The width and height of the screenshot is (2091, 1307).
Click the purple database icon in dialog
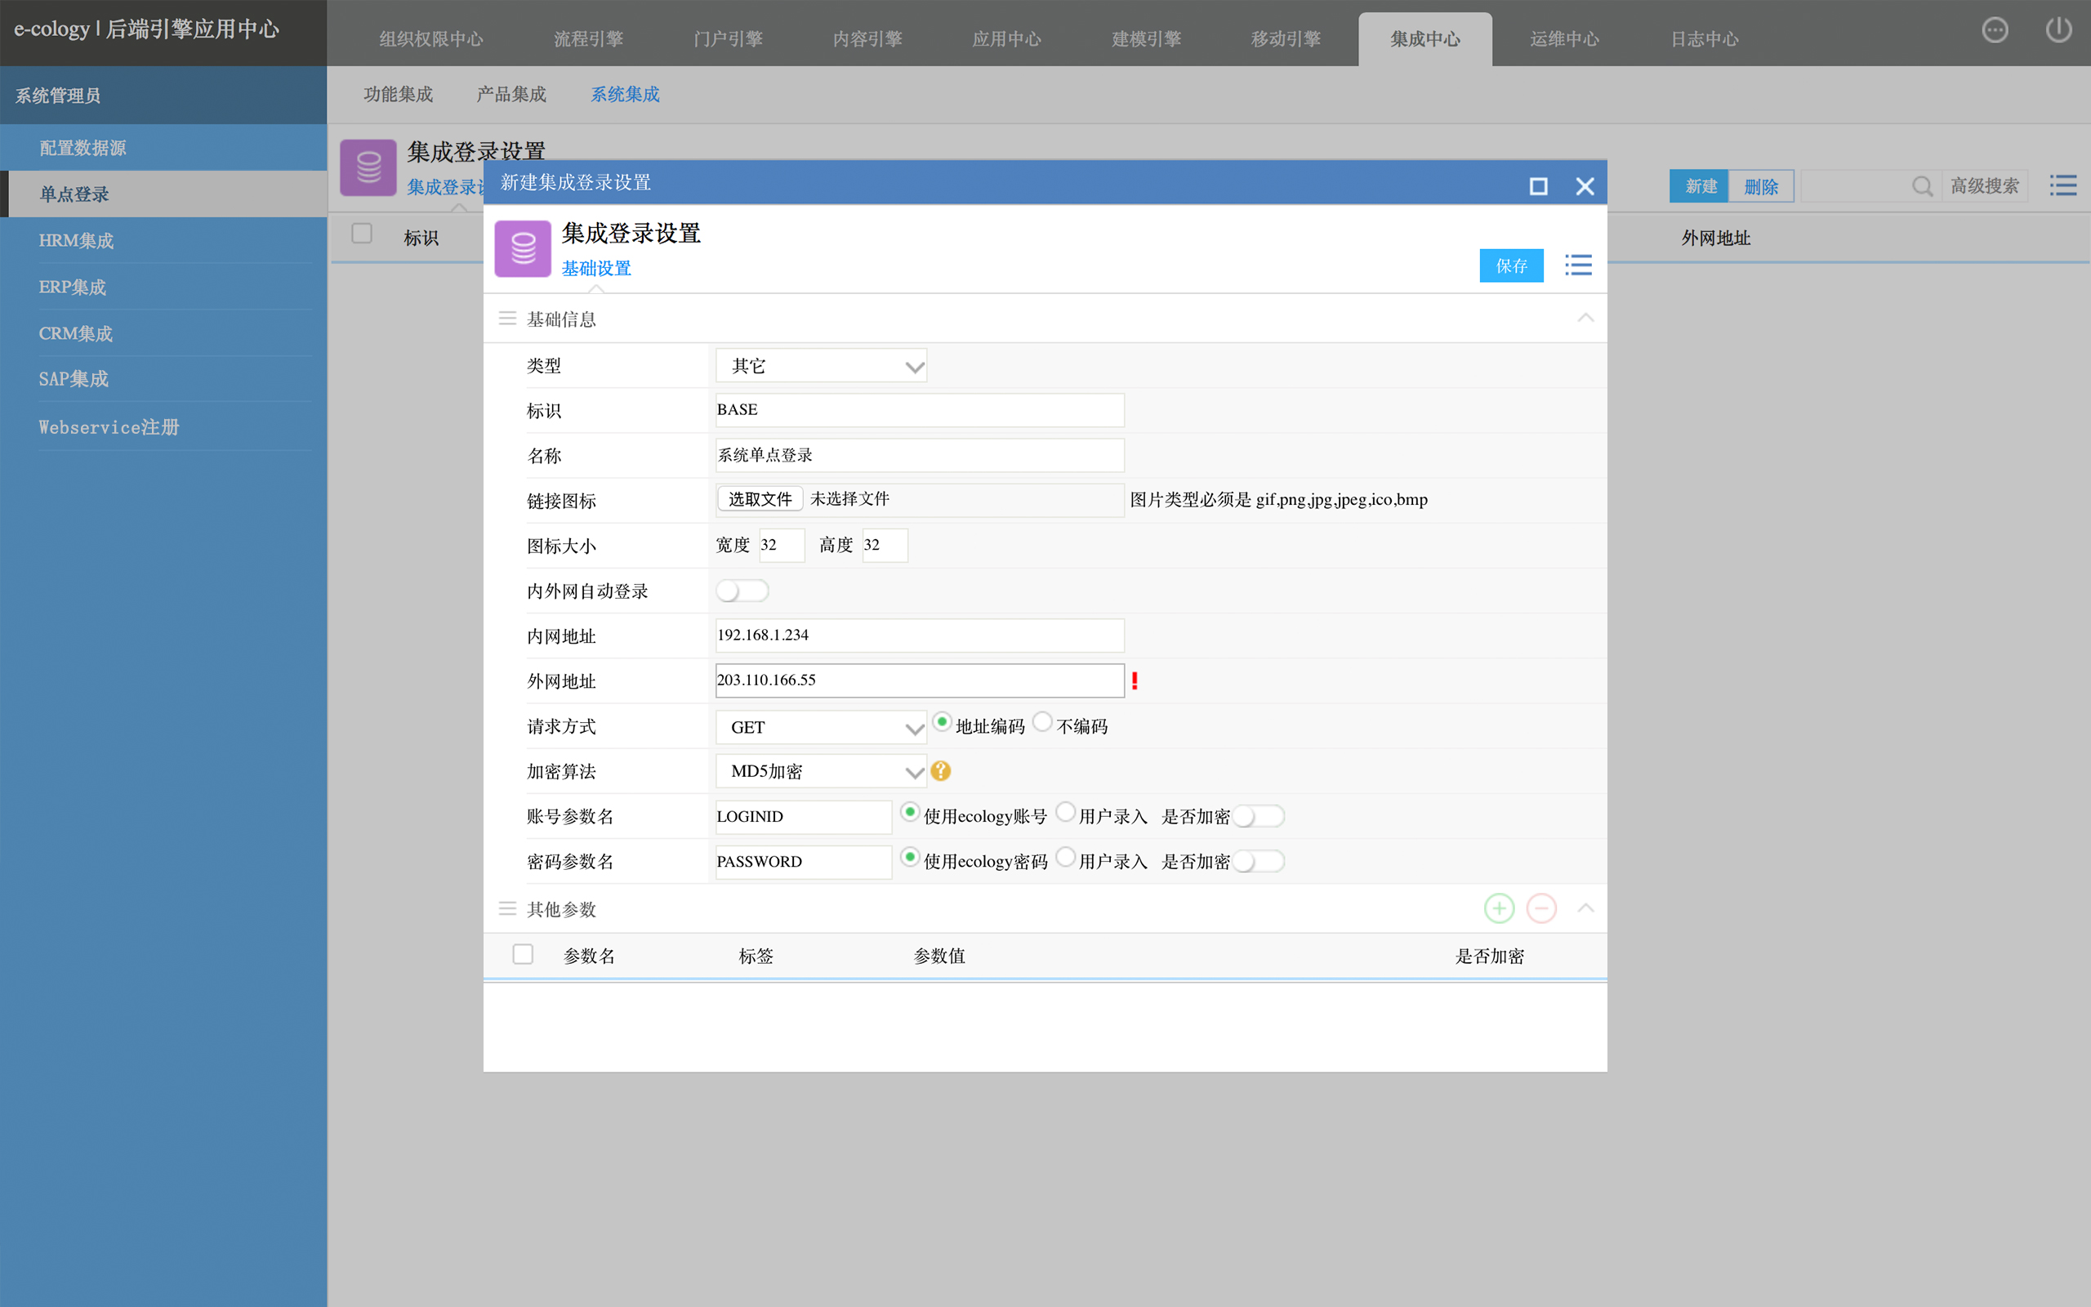tap(523, 249)
